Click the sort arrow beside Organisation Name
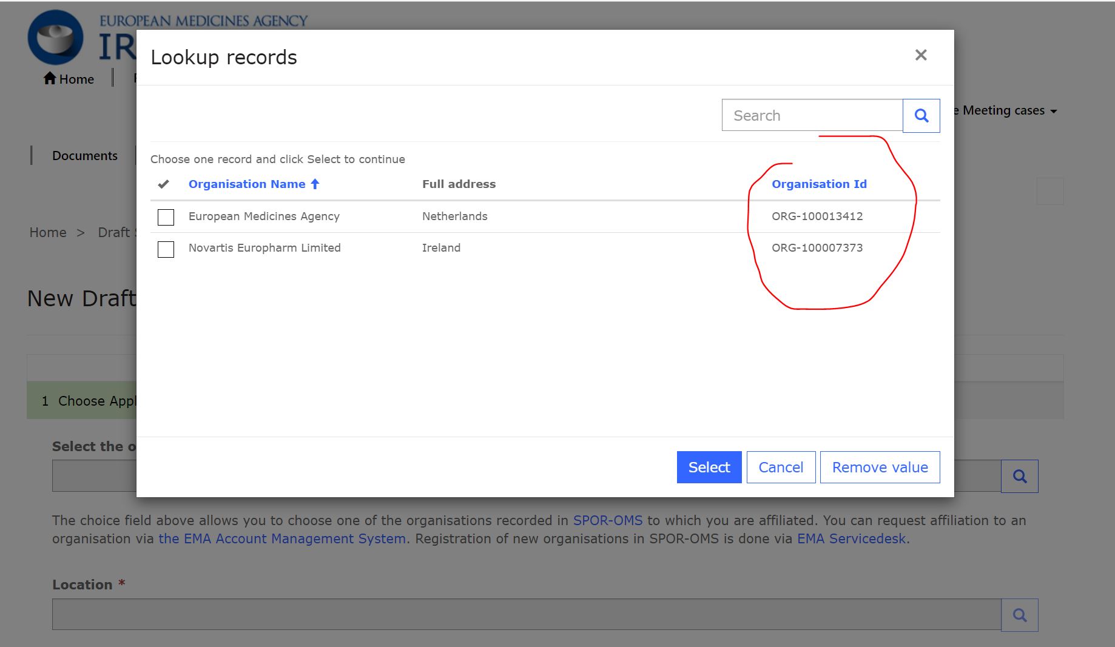The image size is (1115, 647). (315, 184)
